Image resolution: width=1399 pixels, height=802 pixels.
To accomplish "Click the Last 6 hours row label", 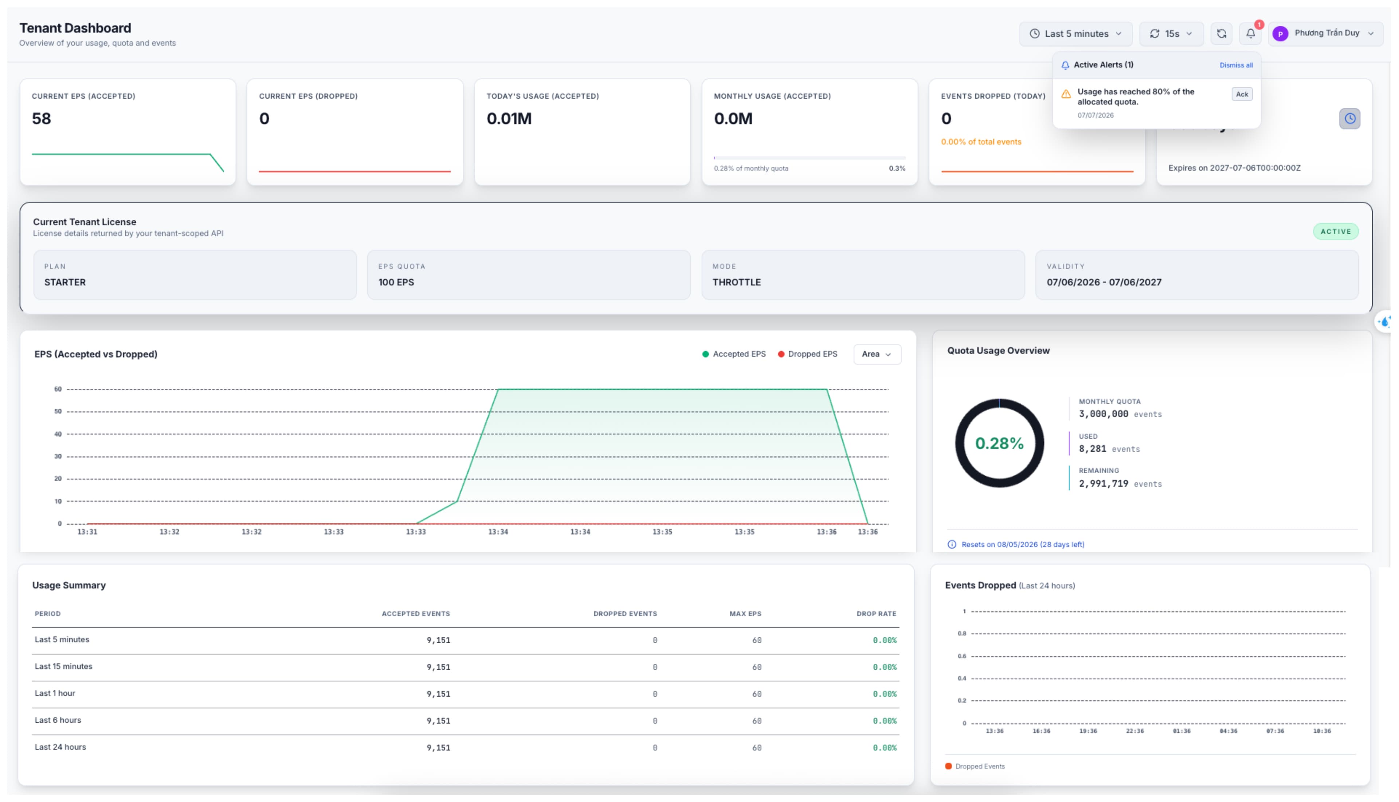I will click(57, 720).
